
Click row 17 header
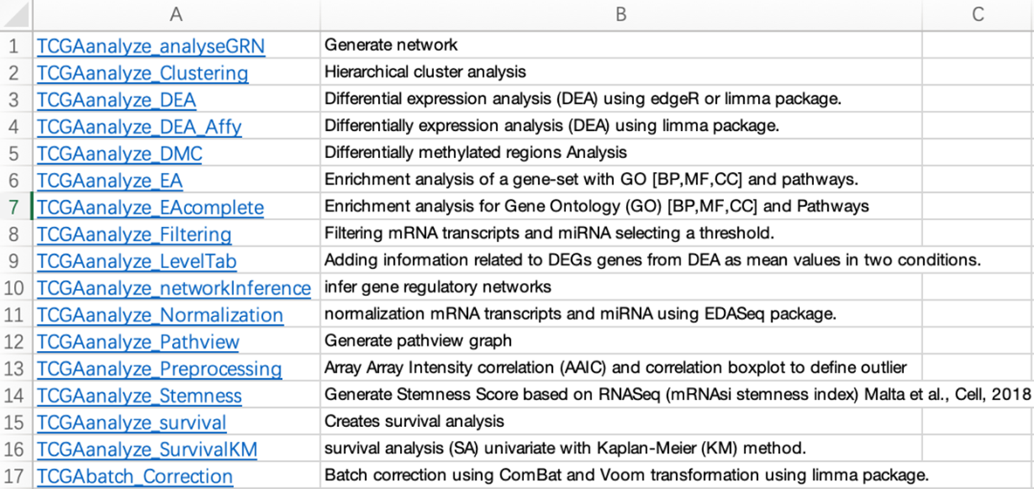pos(15,476)
